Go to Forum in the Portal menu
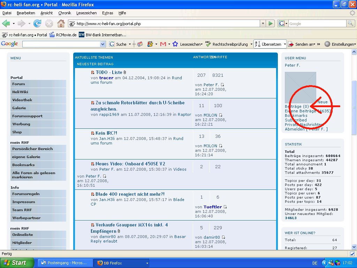 (x=38, y=84)
